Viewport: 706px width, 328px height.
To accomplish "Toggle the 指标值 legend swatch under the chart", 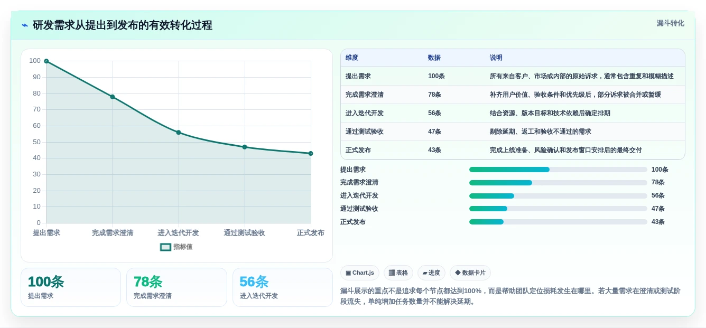I will coord(165,247).
